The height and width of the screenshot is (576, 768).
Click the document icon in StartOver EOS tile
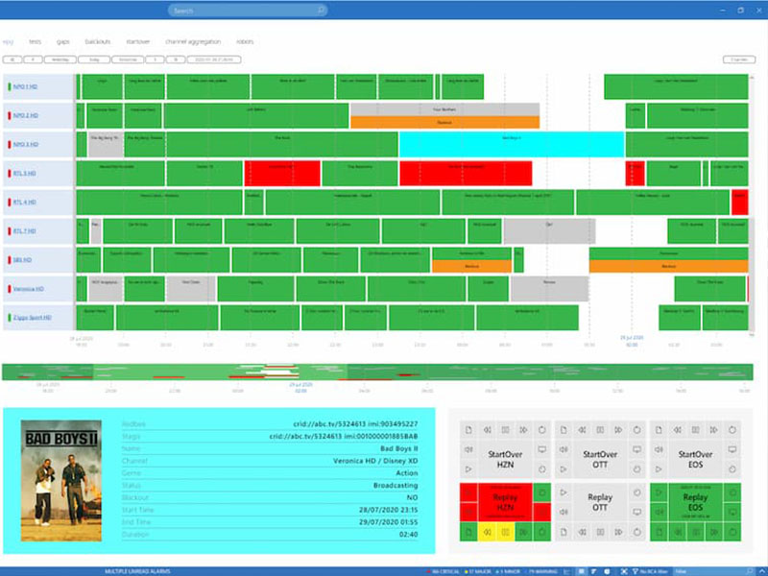point(659,430)
